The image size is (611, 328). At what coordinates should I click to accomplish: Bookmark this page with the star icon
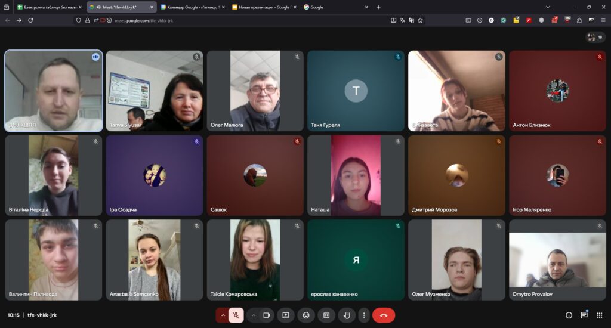click(421, 20)
